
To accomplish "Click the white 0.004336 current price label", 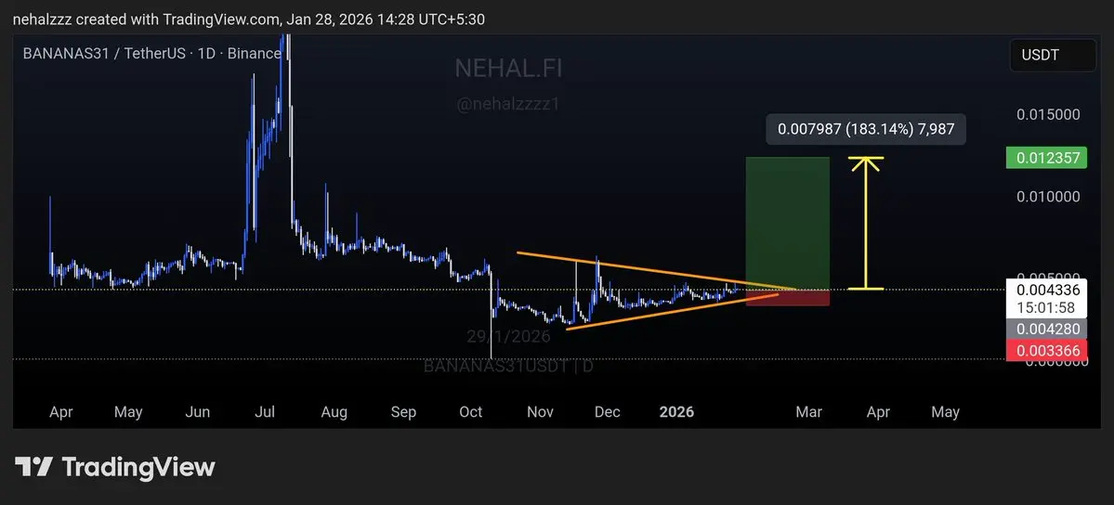I will pyautogui.click(x=1046, y=290).
